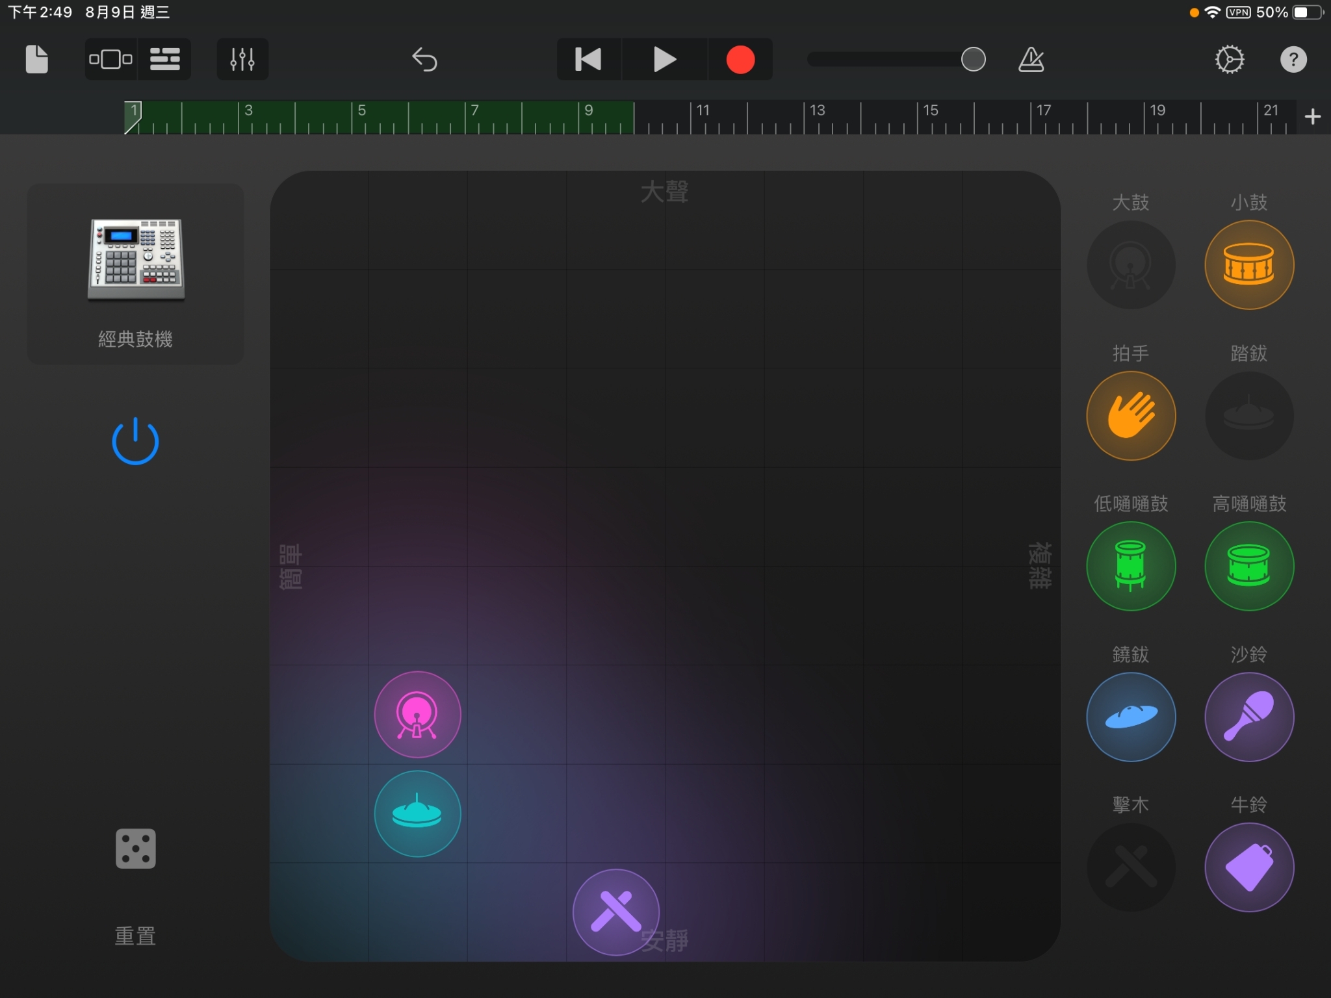Viewport: 1331px width, 998px height.
Task: Tap the shaker (沙鈴) maraca icon
Action: click(x=1248, y=717)
